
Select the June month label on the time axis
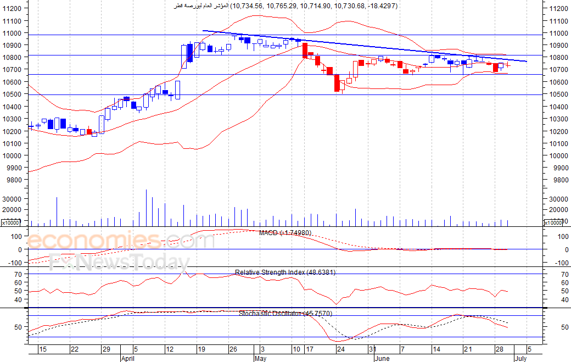(382, 358)
